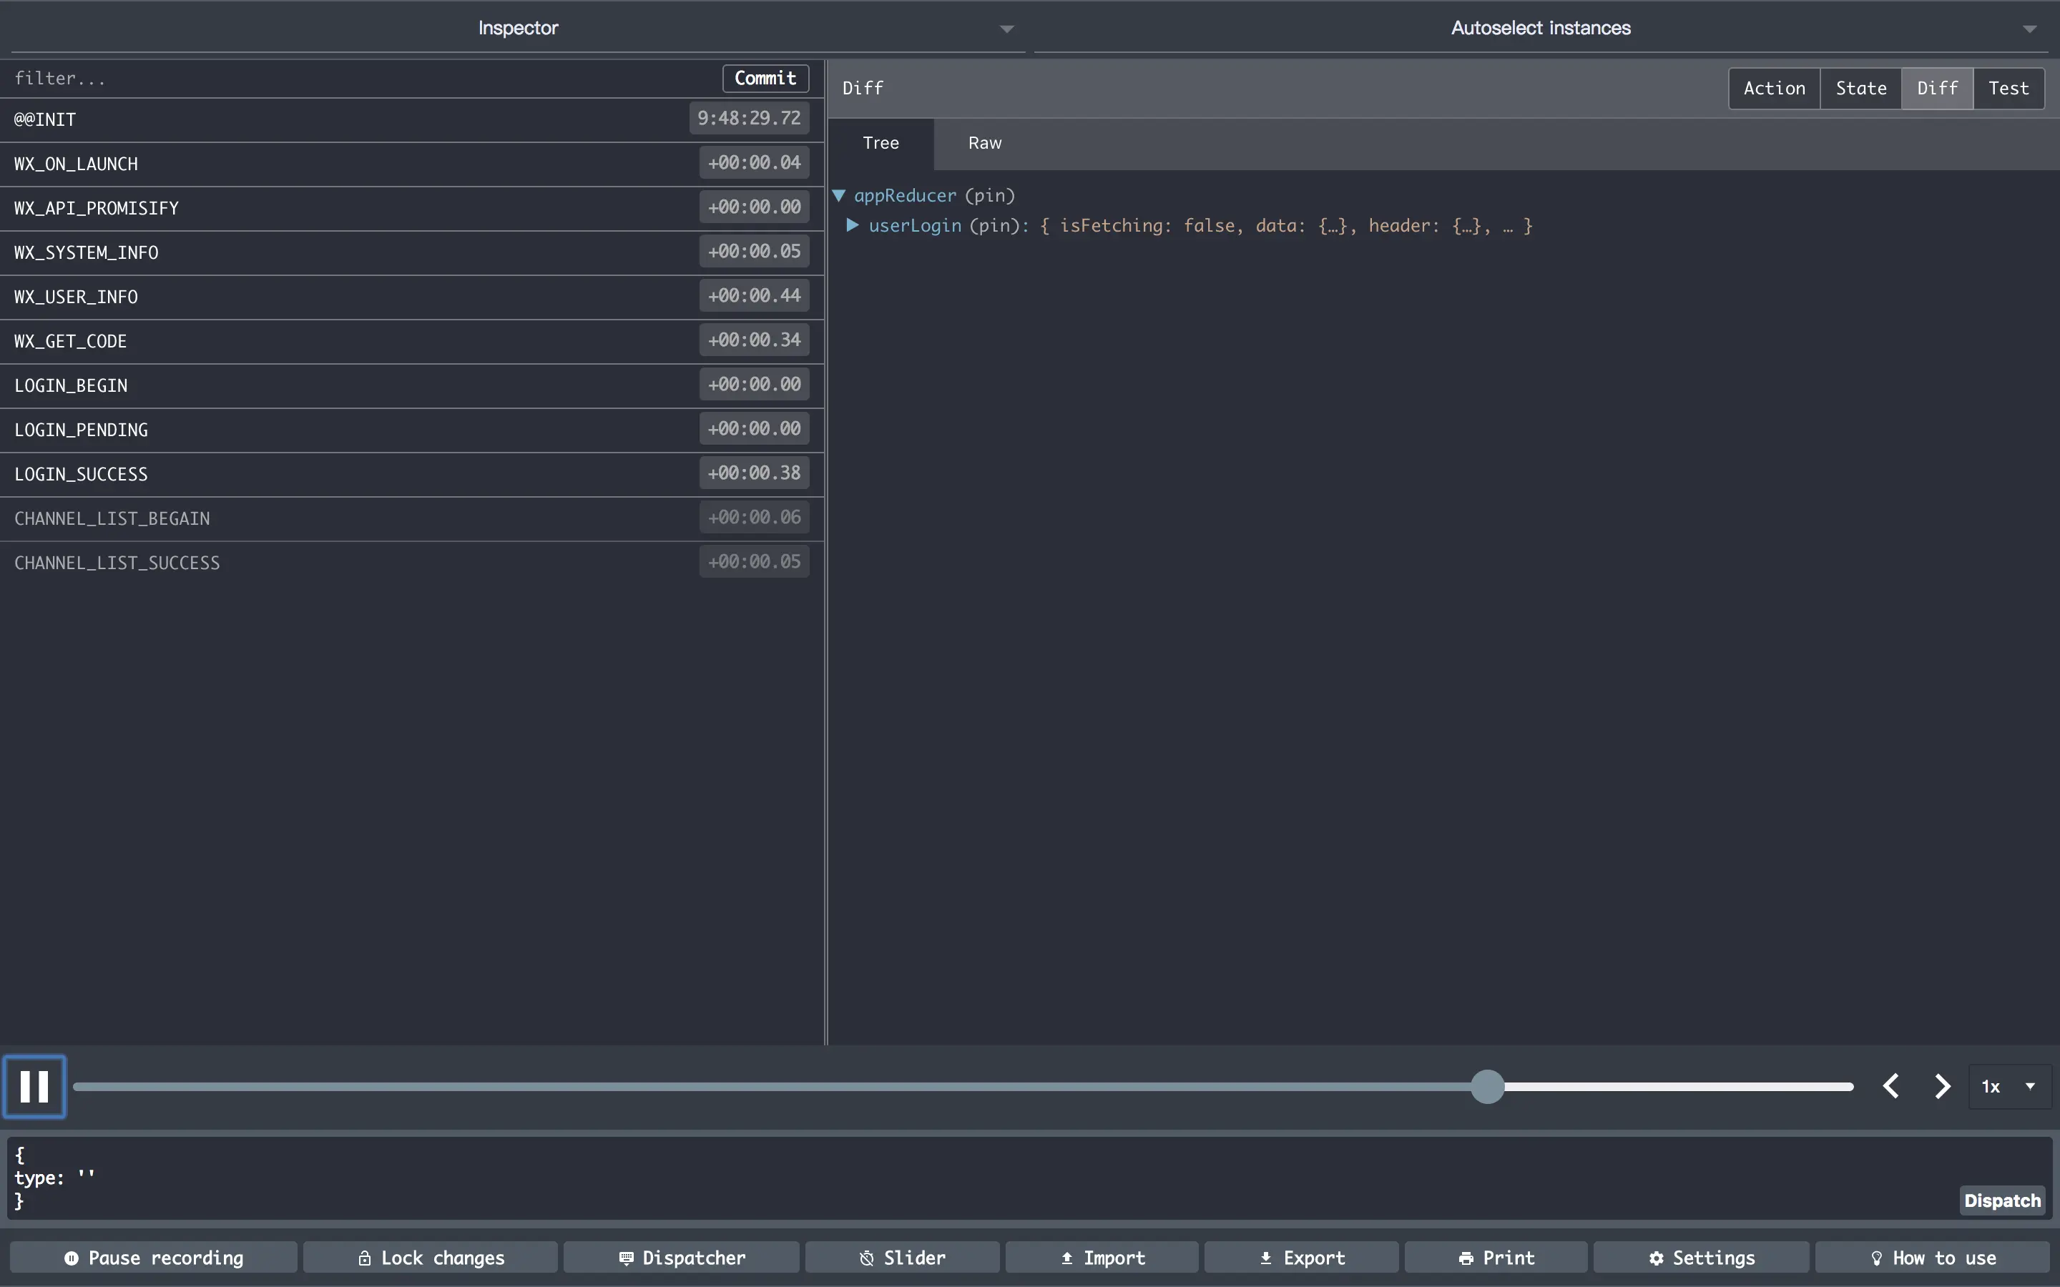This screenshot has width=2060, height=1287.
Task: Switch to the State tab
Action: (x=1861, y=89)
